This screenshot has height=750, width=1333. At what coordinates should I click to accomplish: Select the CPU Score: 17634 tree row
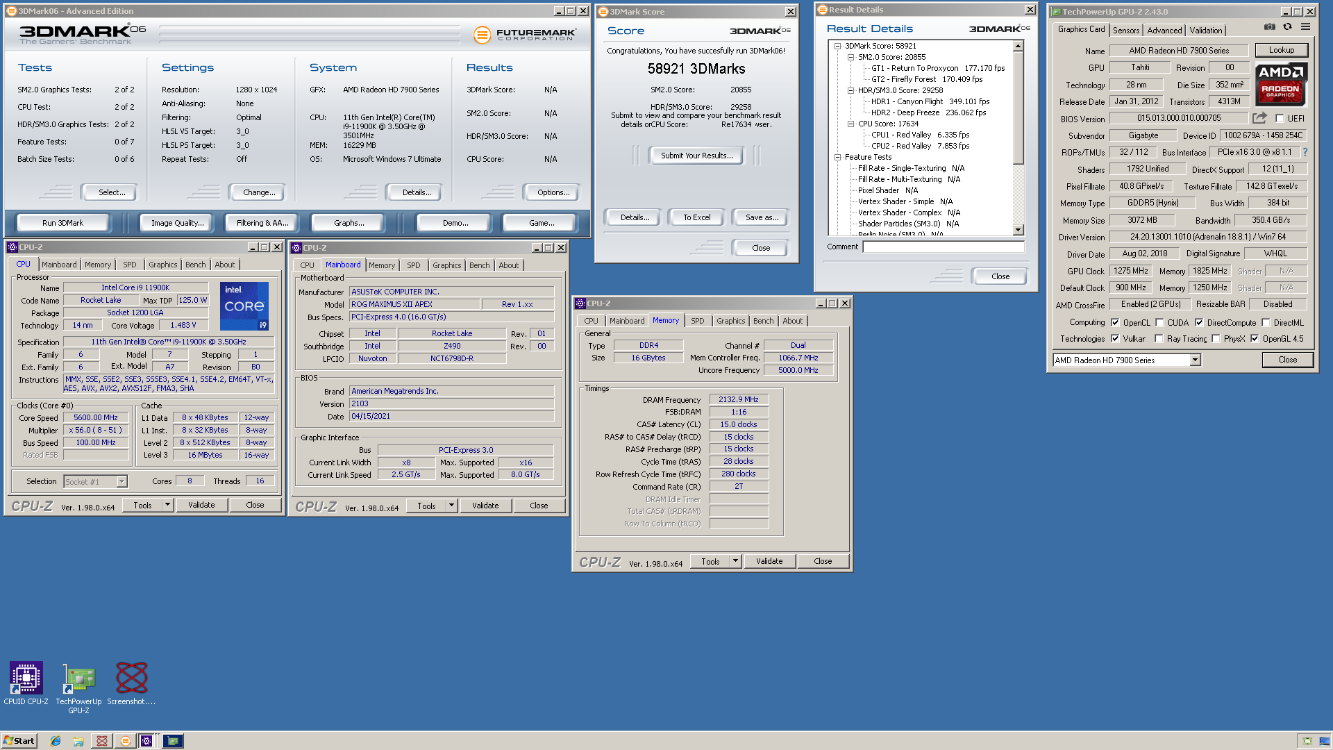point(888,124)
